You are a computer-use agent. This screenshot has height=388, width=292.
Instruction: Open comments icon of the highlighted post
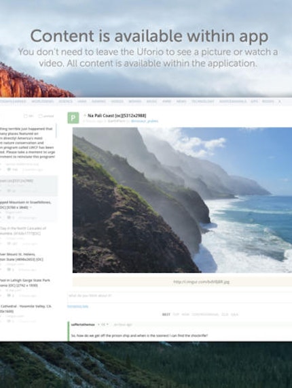[x=9, y=191]
